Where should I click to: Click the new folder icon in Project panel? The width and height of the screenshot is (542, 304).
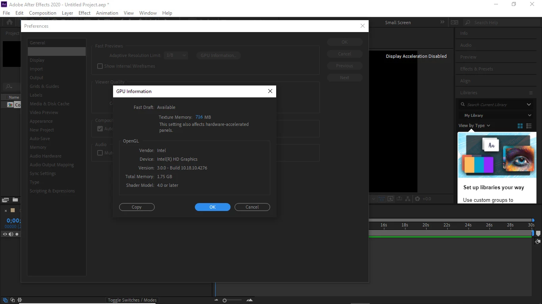pos(15,199)
